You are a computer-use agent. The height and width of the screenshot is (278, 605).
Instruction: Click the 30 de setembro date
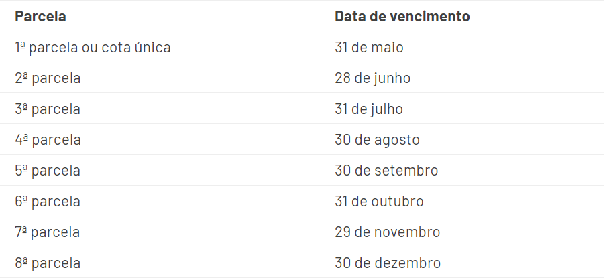pyautogui.click(x=386, y=170)
